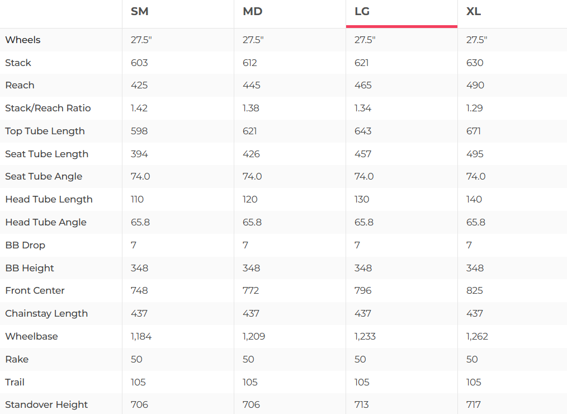Click the Stack/Reach Ratio row label
The image size is (567, 414).
click(48, 108)
